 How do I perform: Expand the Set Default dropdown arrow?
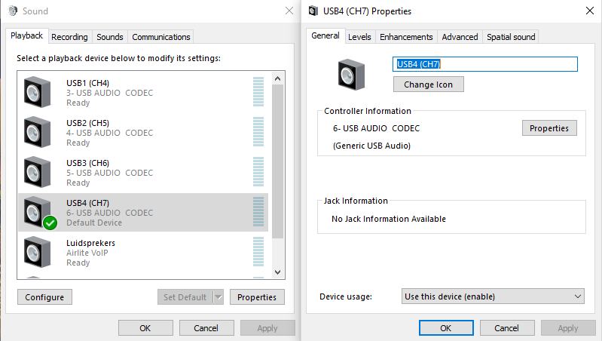click(x=218, y=297)
